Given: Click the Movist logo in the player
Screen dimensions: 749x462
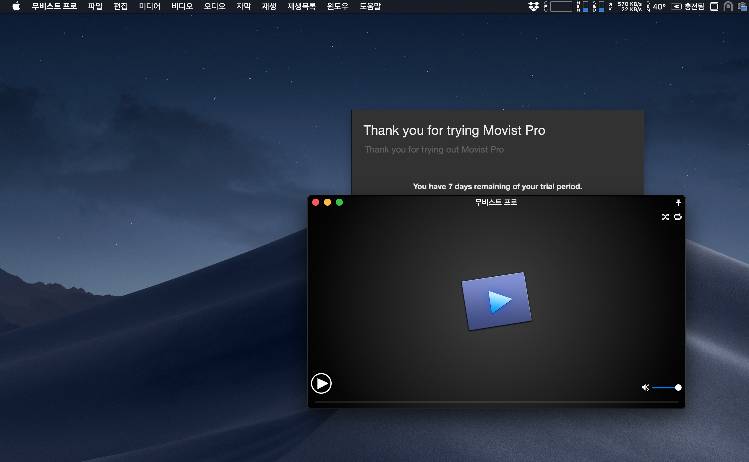Looking at the screenshot, I should point(496,301).
